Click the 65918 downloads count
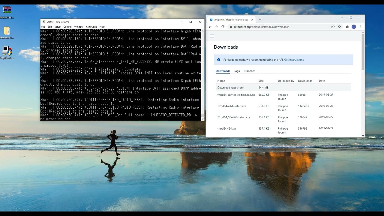384x216 pixels. coord(302,95)
